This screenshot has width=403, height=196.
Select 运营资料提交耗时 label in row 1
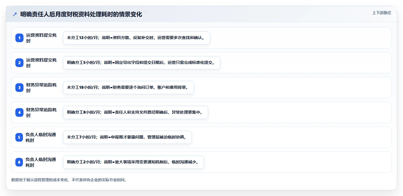tap(41, 38)
